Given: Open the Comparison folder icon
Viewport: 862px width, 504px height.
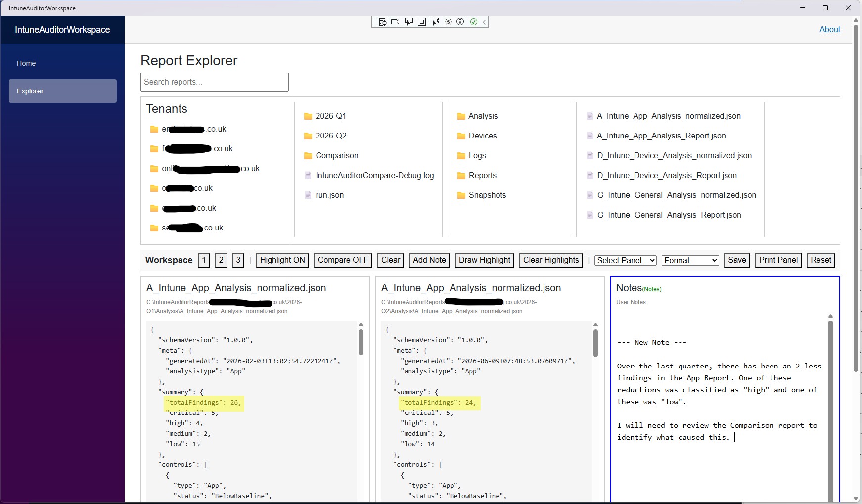Looking at the screenshot, I should coord(308,156).
